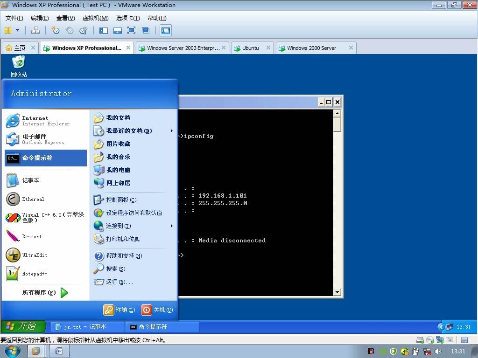Open 我的电脑
The image size is (478, 358).
[134, 170]
